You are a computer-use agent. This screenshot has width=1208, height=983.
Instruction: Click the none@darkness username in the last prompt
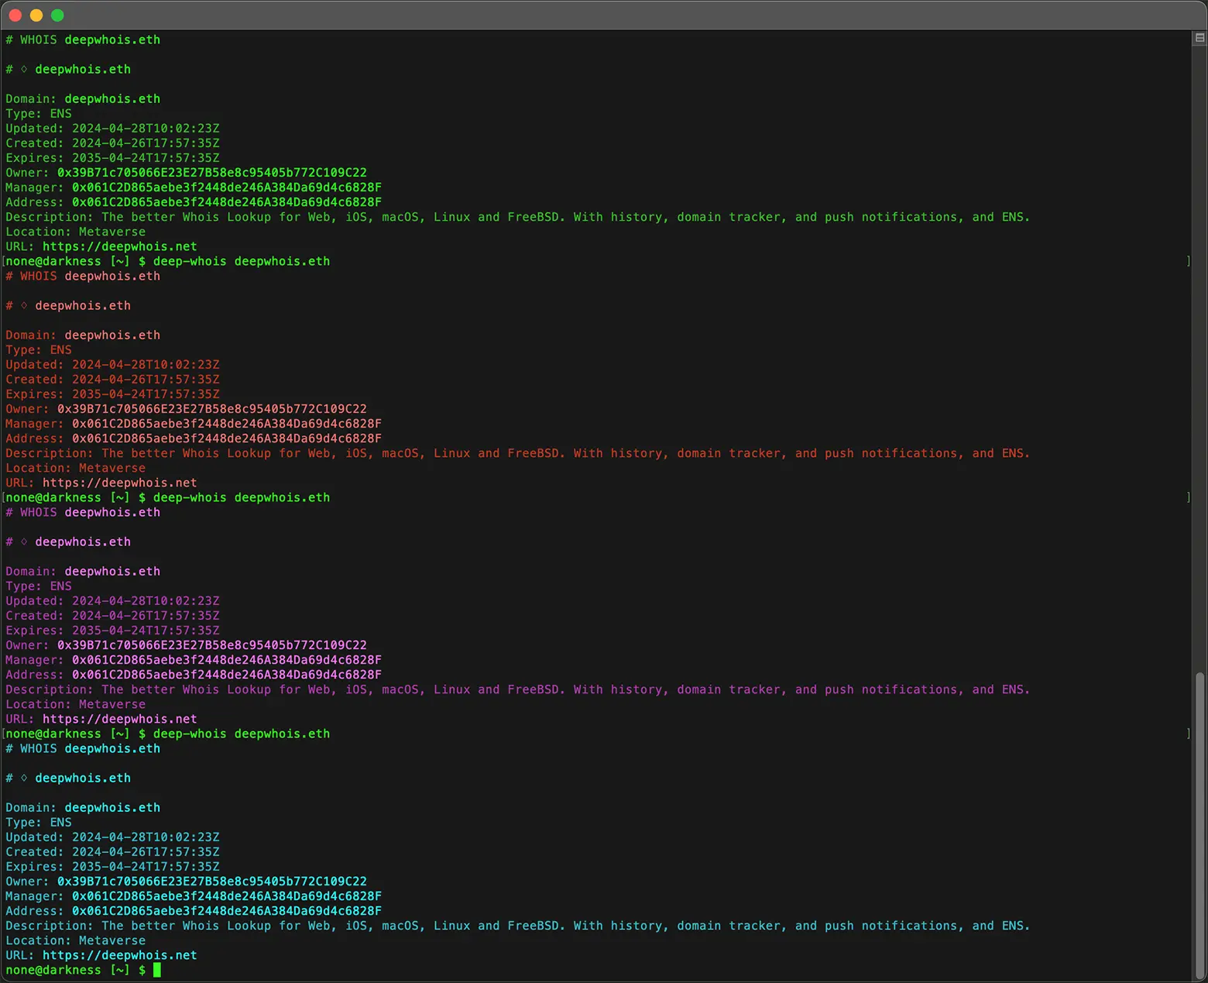coord(53,970)
